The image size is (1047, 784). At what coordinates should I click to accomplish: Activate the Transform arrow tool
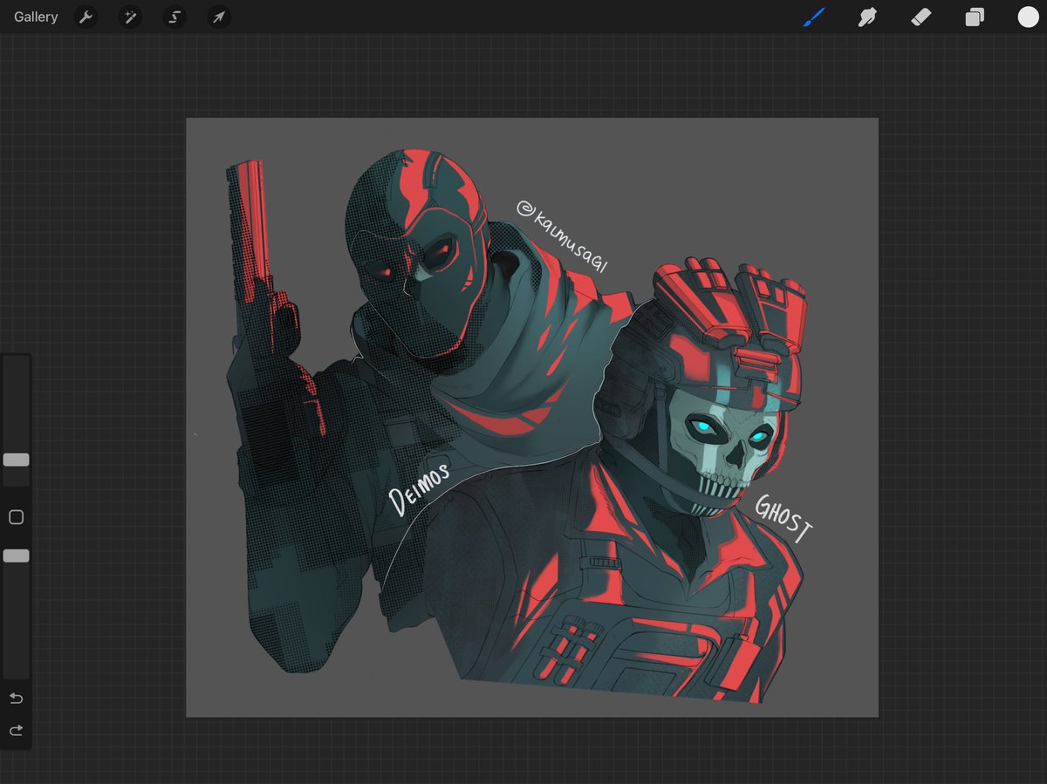(x=219, y=17)
